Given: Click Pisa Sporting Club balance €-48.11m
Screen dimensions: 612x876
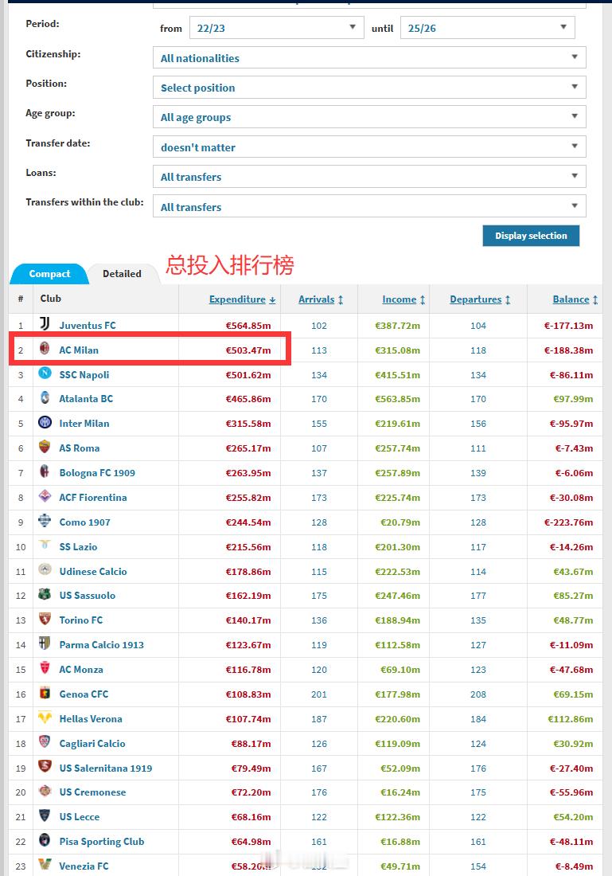Looking at the screenshot, I should click(x=571, y=842).
